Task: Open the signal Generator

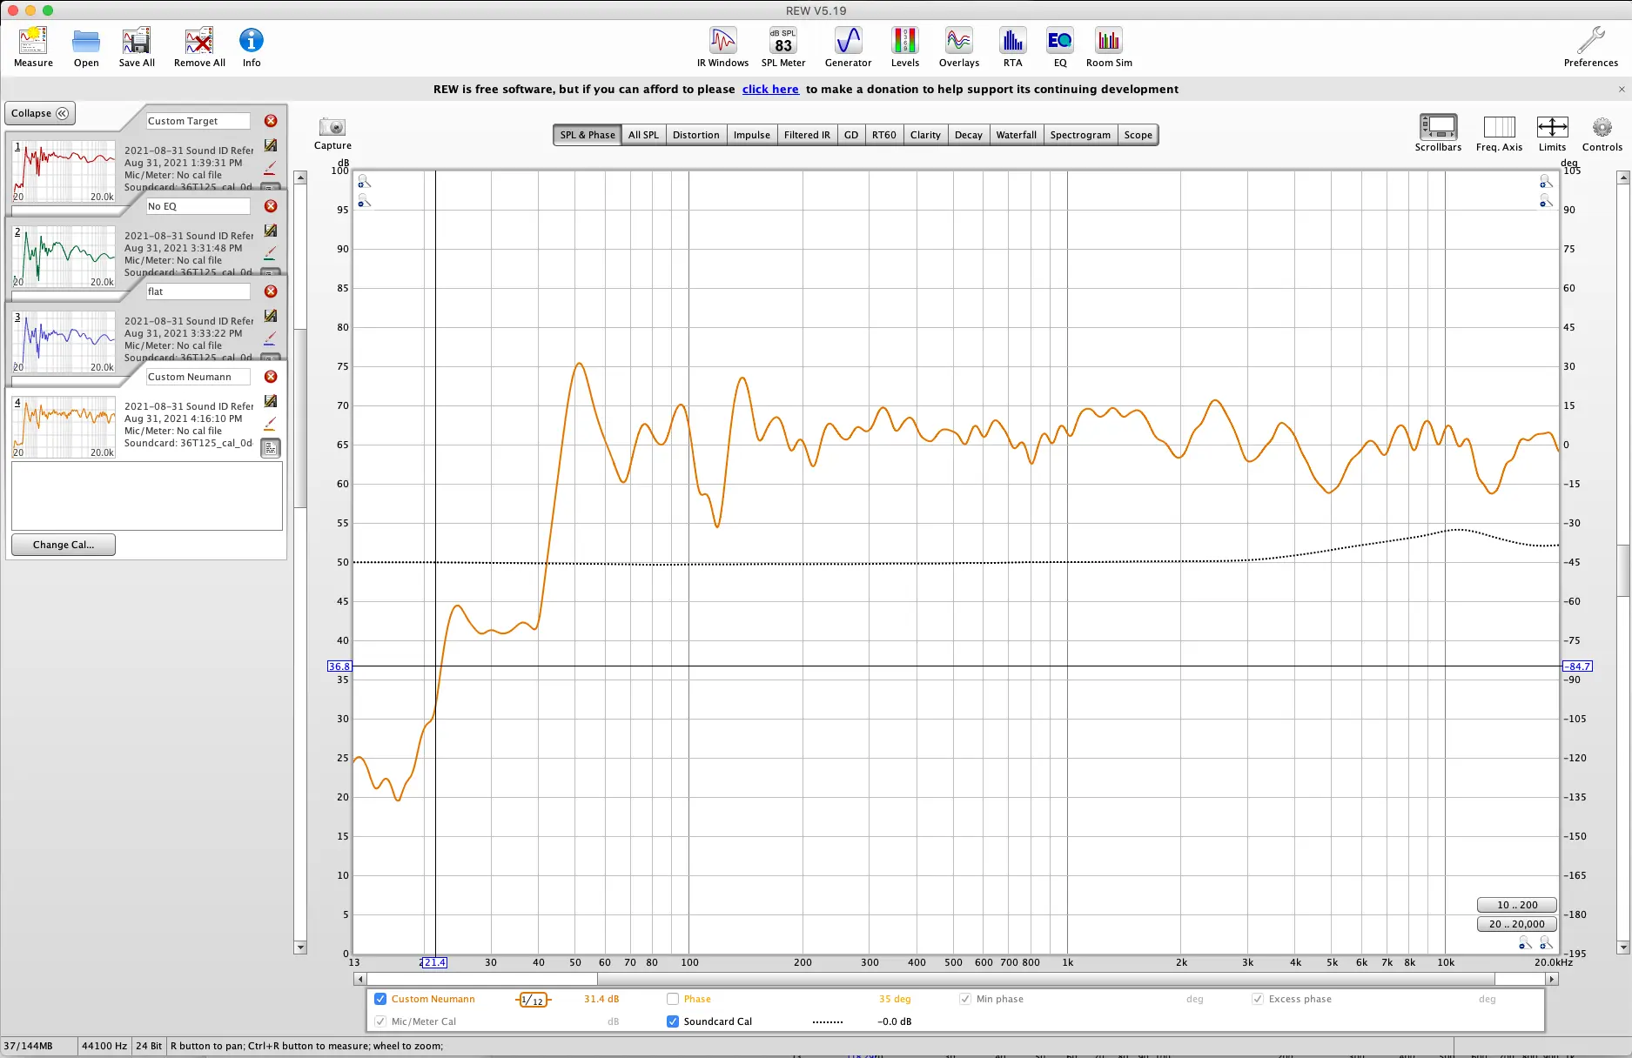Action: click(848, 47)
